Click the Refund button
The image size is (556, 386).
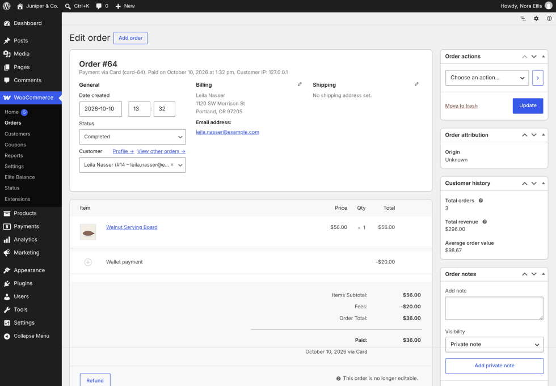(x=95, y=380)
